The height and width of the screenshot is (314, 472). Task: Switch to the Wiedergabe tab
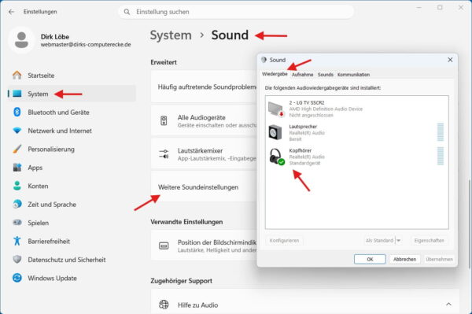[x=275, y=74]
